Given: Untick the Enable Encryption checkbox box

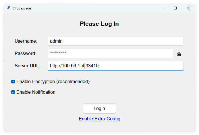Looking at the screenshot, I should (13, 82).
